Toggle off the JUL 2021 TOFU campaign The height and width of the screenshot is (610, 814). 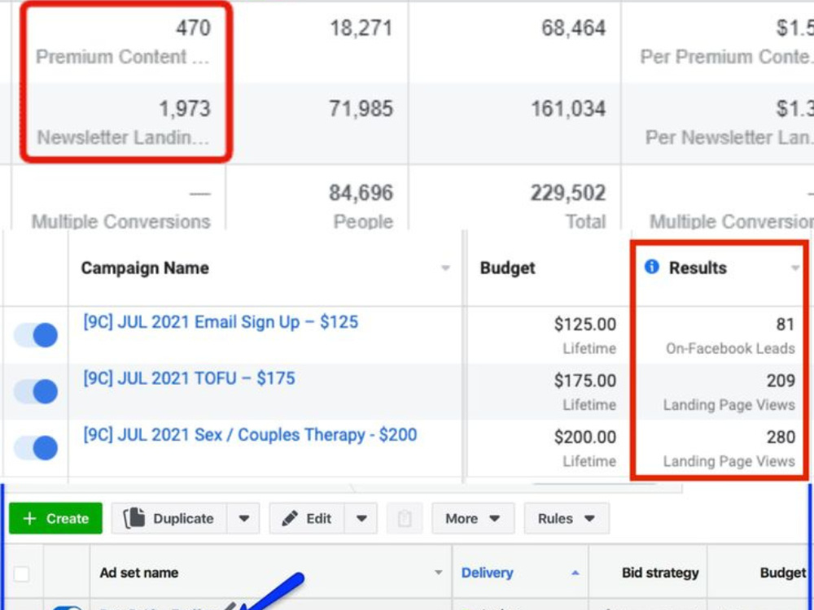click(x=36, y=391)
